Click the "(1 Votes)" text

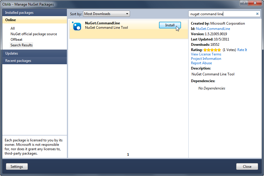coord(229,50)
